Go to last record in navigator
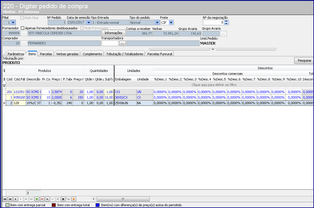The height and width of the screenshot is (208, 314). (31, 199)
